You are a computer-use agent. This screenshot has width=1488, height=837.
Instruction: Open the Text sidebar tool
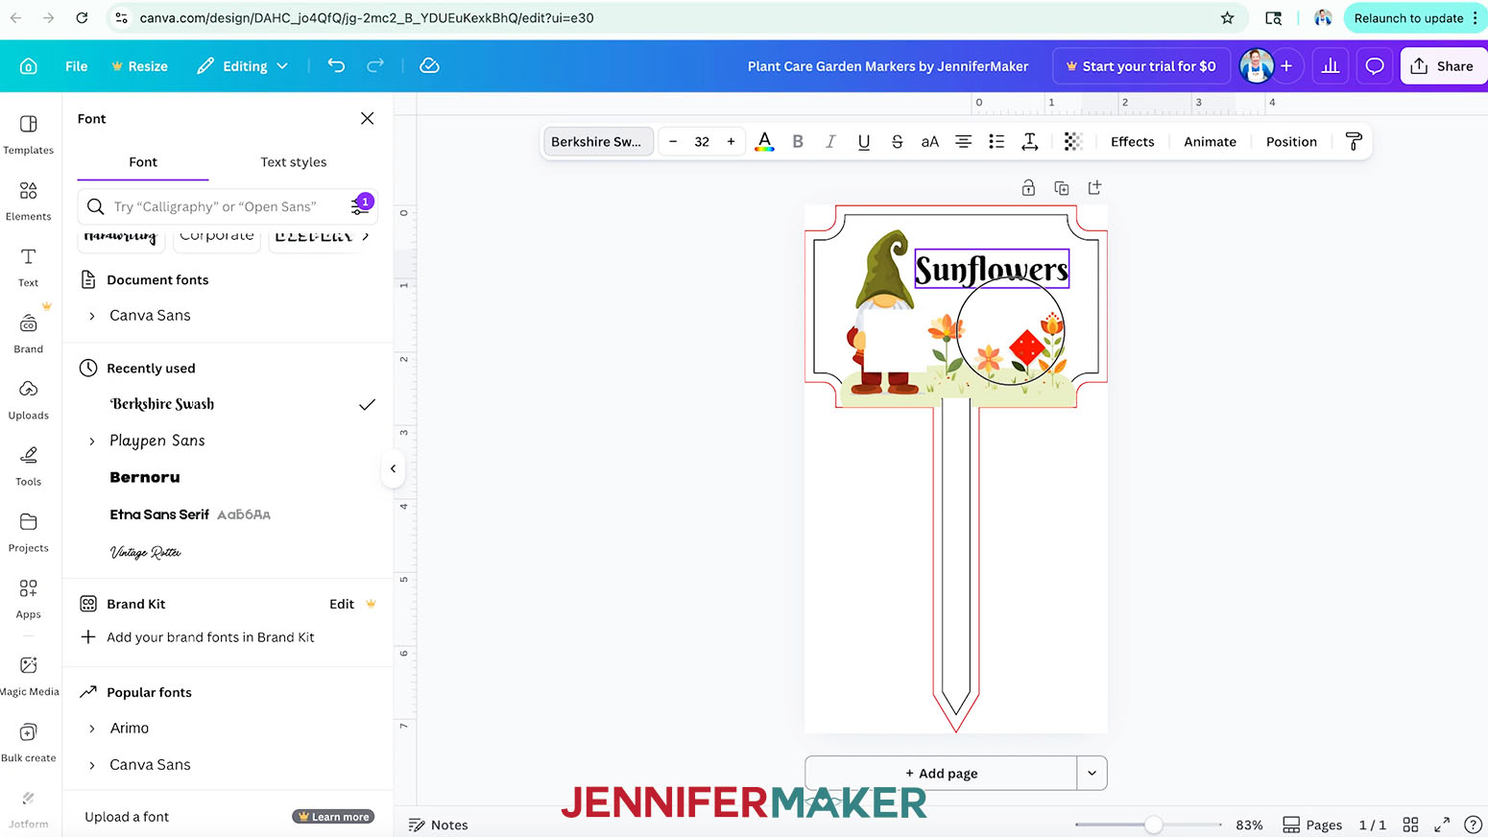click(29, 267)
